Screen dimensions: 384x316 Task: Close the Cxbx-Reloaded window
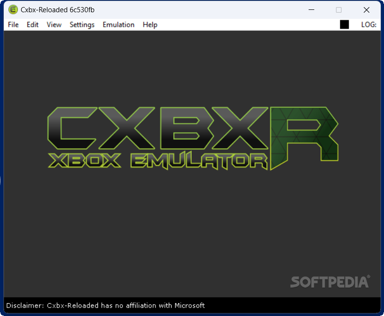(367, 10)
